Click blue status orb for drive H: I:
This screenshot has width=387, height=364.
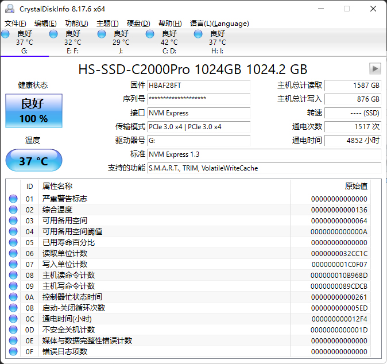pyautogui.click(x=198, y=34)
